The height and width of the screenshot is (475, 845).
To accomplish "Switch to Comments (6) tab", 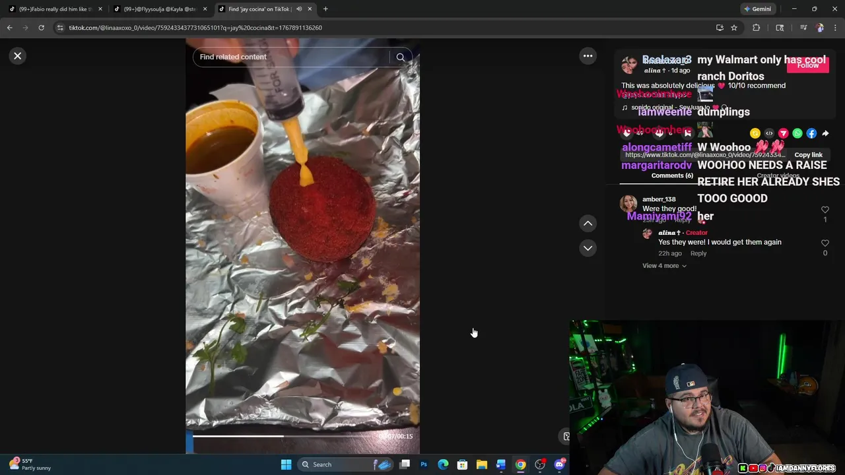I will tap(672, 175).
